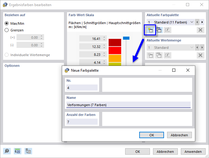
Task: Maximize the Neue Farbpalette dialog
Action: 174,70
